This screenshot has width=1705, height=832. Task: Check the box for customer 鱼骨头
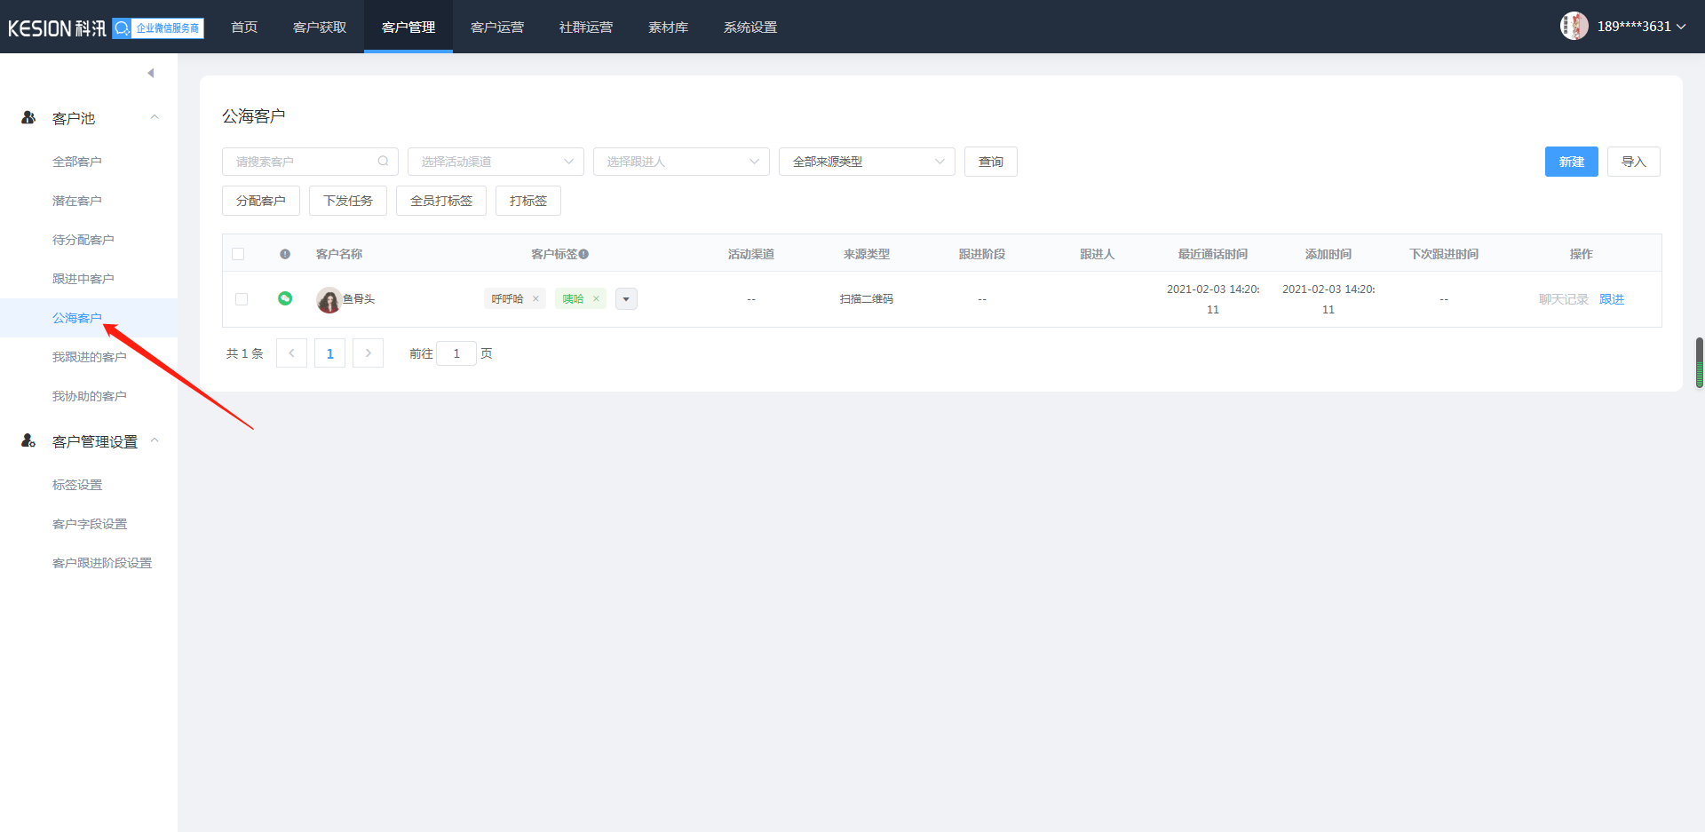tap(242, 299)
